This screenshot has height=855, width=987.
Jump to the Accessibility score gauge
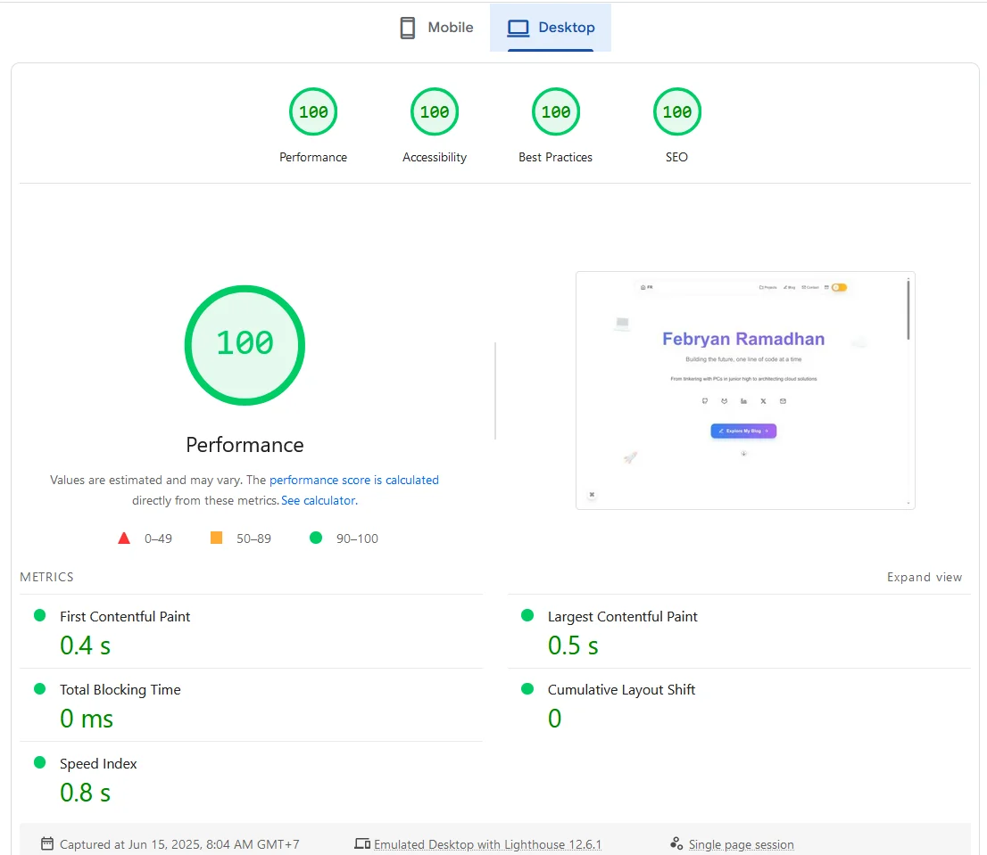(x=435, y=112)
